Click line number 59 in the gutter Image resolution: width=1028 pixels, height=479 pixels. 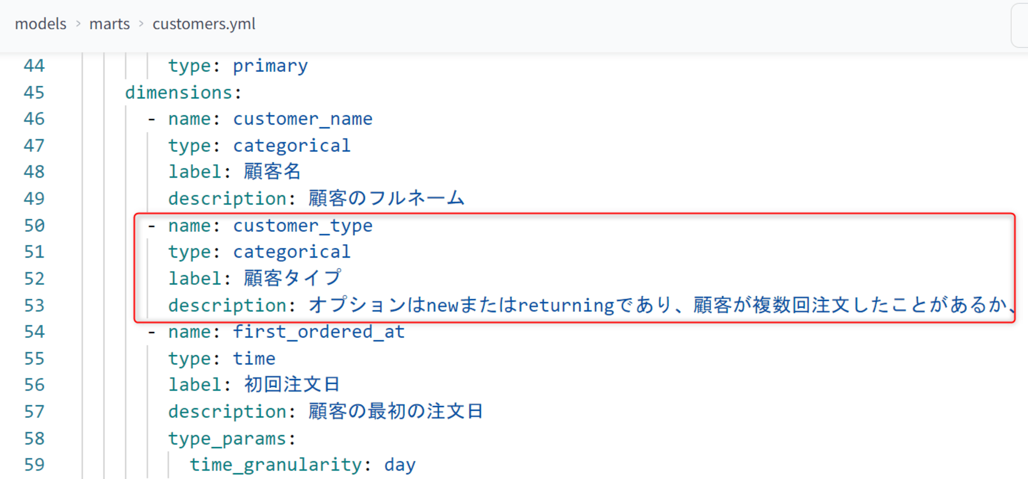pyautogui.click(x=34, y=465)
